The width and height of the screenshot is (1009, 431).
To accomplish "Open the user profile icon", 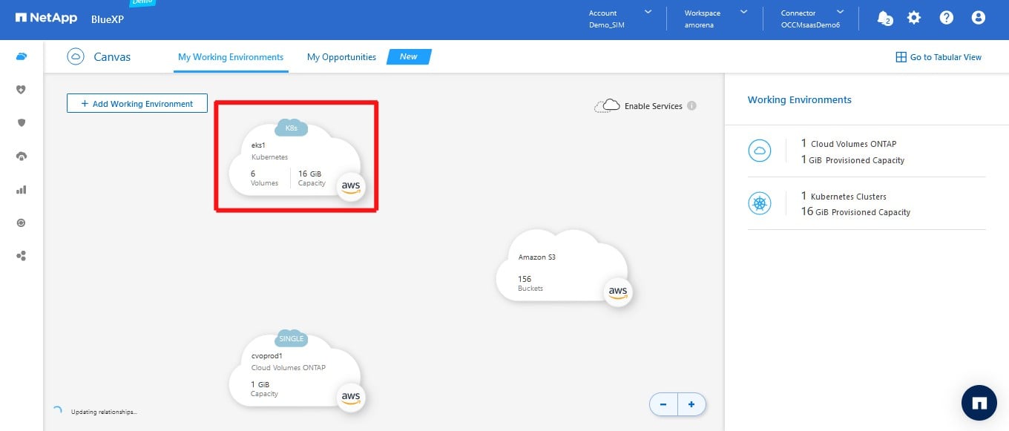I will (x=979, y=18).
